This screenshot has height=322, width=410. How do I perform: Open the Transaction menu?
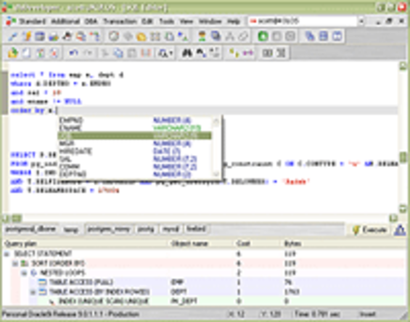tap(120, 21)
